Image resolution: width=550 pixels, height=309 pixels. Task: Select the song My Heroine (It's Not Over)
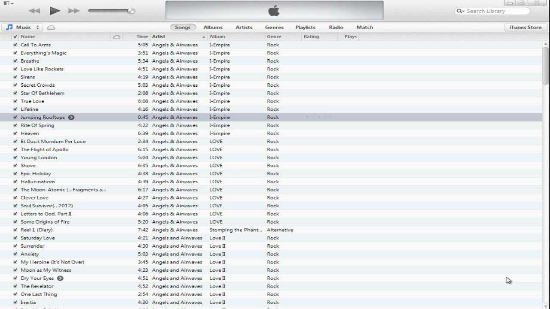(x=52, y=262)
